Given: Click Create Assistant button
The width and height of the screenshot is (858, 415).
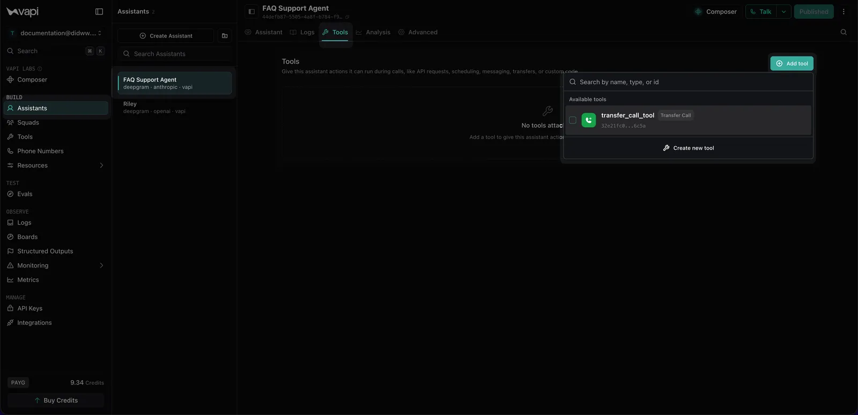Looking at the screenshot, I should click(166, 36).
